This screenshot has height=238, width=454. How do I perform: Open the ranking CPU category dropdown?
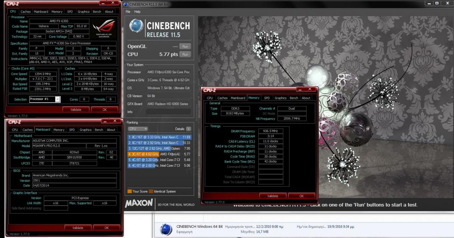click(138, 129)
